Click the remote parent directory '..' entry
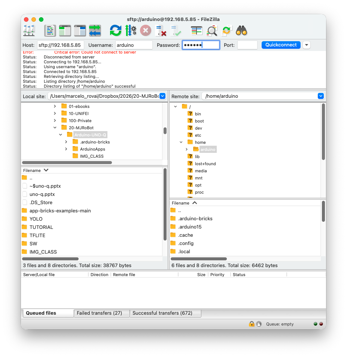 pos(180,211)
